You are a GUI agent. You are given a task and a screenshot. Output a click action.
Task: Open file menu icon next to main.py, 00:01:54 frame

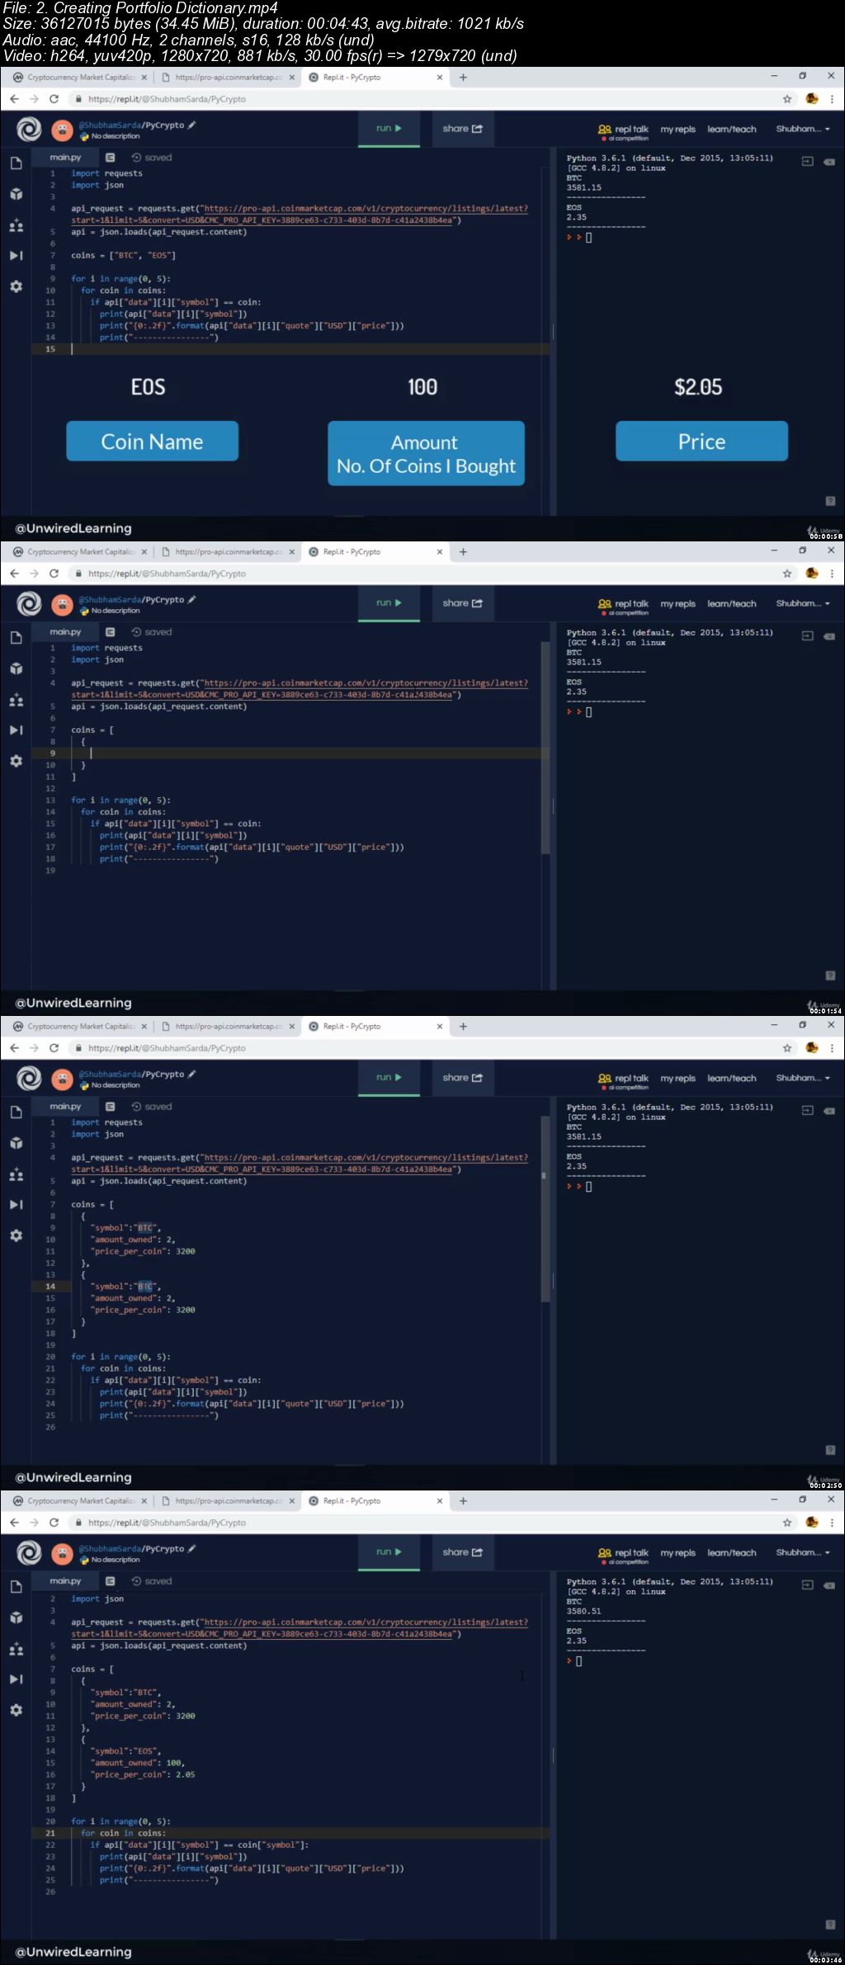tap(110, 632)
